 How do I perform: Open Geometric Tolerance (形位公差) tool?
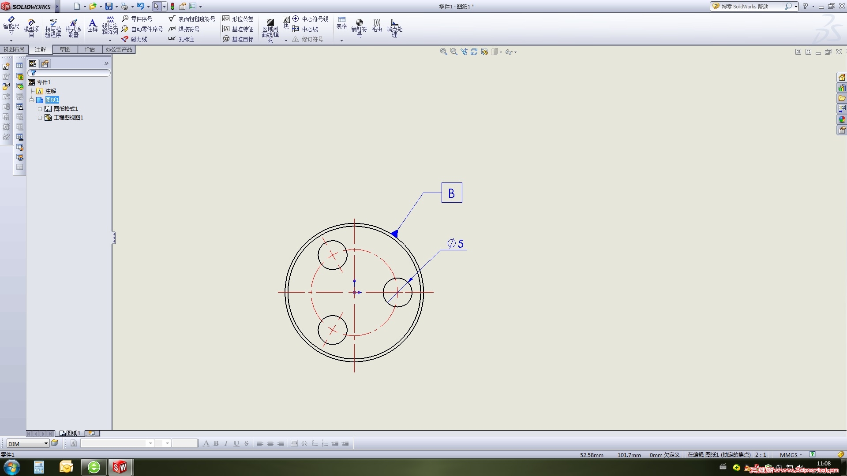[x=238, y=19]
